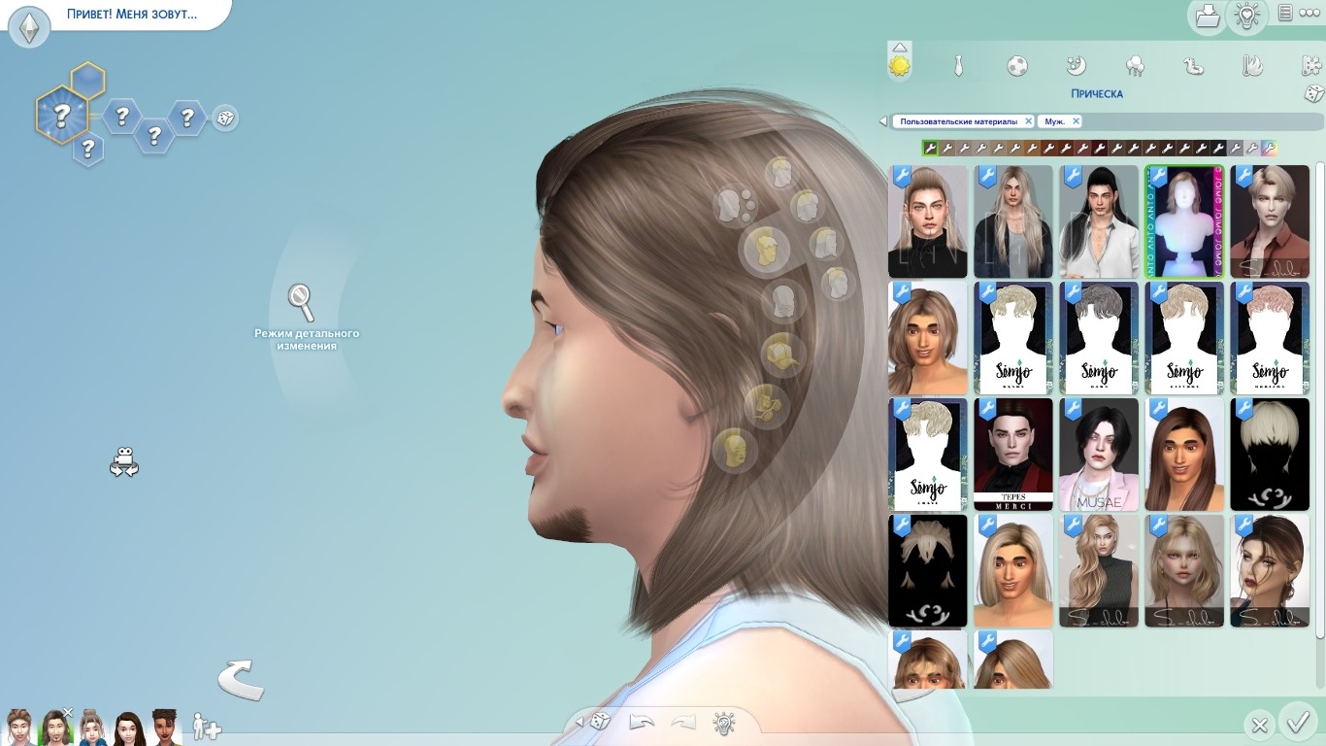
Task: Select the Formal outfit tie icon
Action: click(x=958, y=66)
